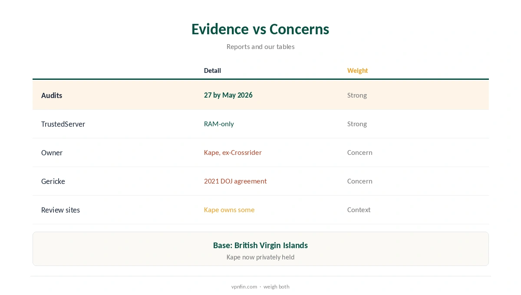Click 'Strong' in the Audits row
Image resolution: width=521 pixels, height=295 pixels.
[357, 95]
